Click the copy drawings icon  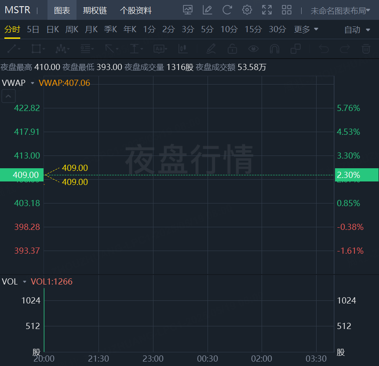coord(295,48)
